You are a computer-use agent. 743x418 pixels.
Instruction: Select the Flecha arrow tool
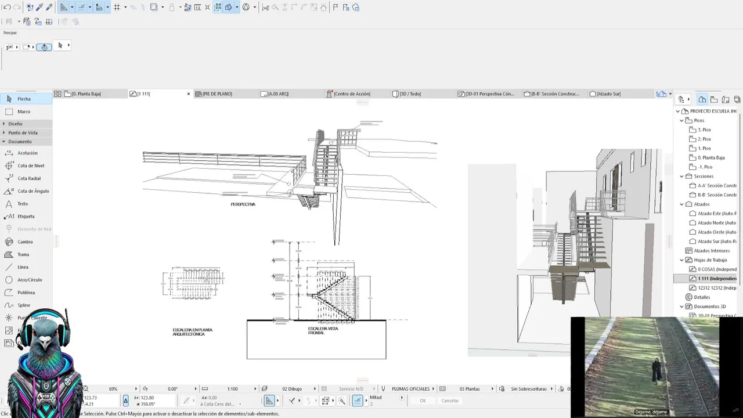coord(26,99)
